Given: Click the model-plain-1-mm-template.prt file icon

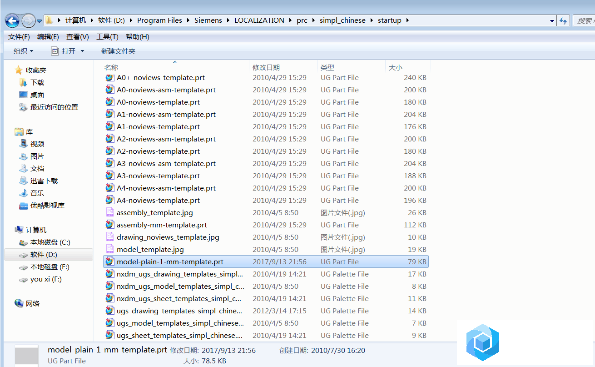Looking at the screenshot, I should pyautogui.click(x=109, y=261).
